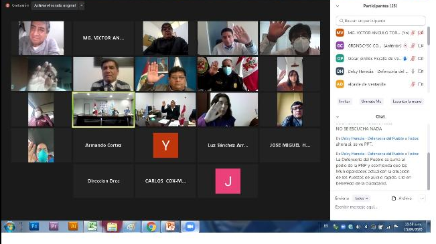The width and height of the screenshot is (436, 244).
Task: Click the Zoom icon in the taskbar
Action: coord(190,227)
